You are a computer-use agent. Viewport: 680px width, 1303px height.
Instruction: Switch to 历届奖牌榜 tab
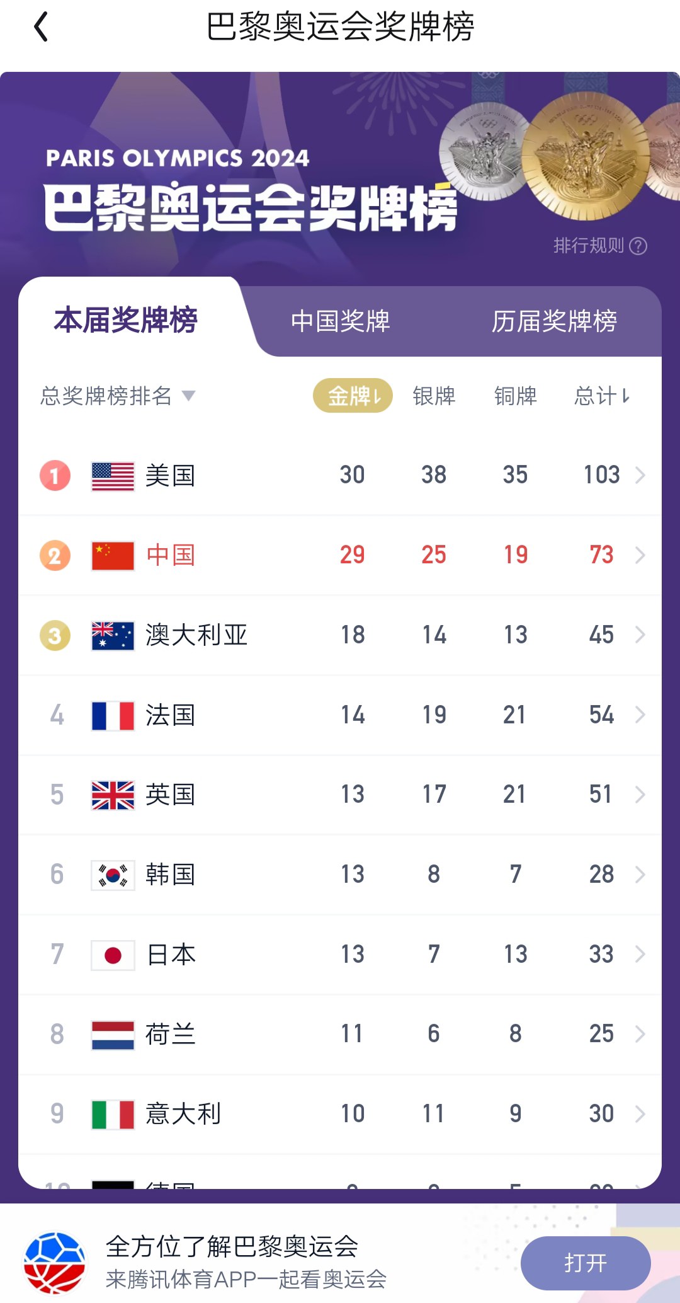[x=554, y=321]
